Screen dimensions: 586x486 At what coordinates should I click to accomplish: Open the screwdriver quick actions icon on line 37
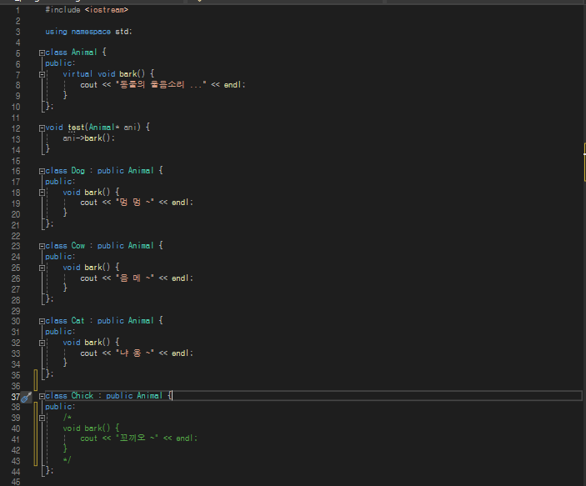point(26,397)
